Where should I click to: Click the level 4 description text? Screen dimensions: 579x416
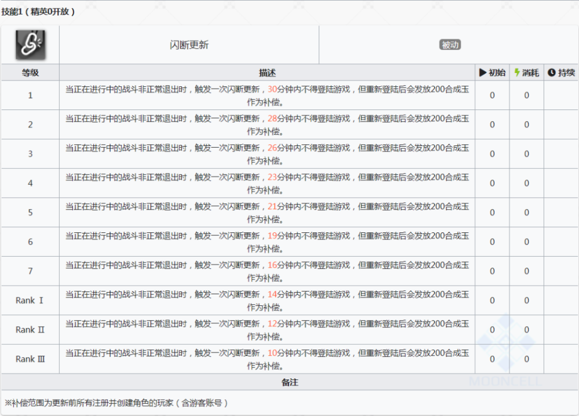[267, 183]
